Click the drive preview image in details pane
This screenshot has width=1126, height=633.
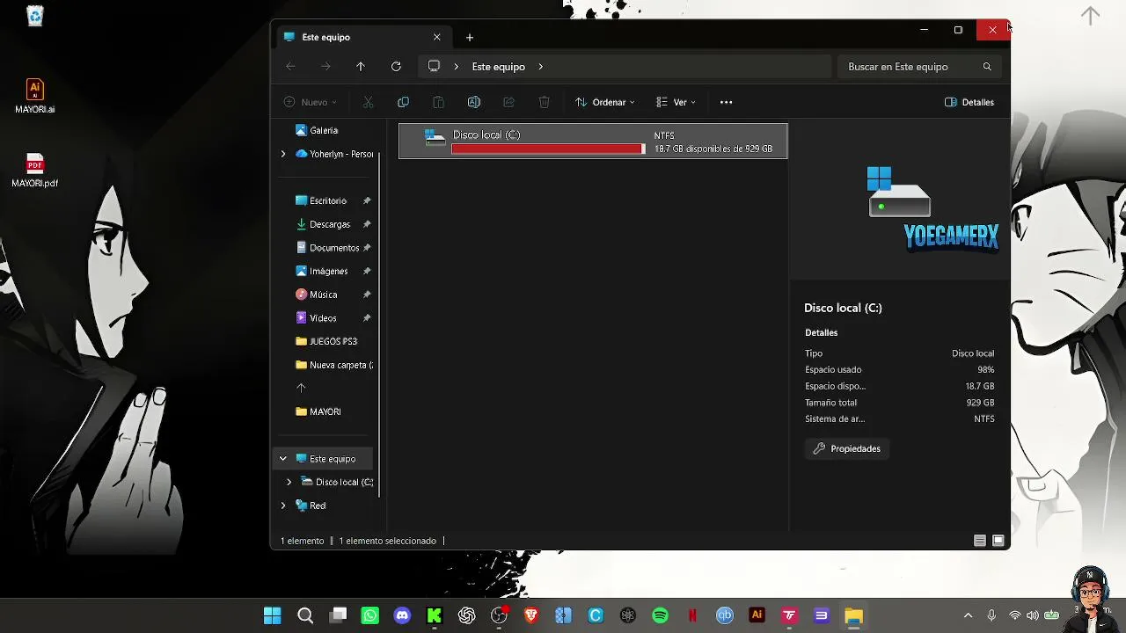click(x=899, y=192)
